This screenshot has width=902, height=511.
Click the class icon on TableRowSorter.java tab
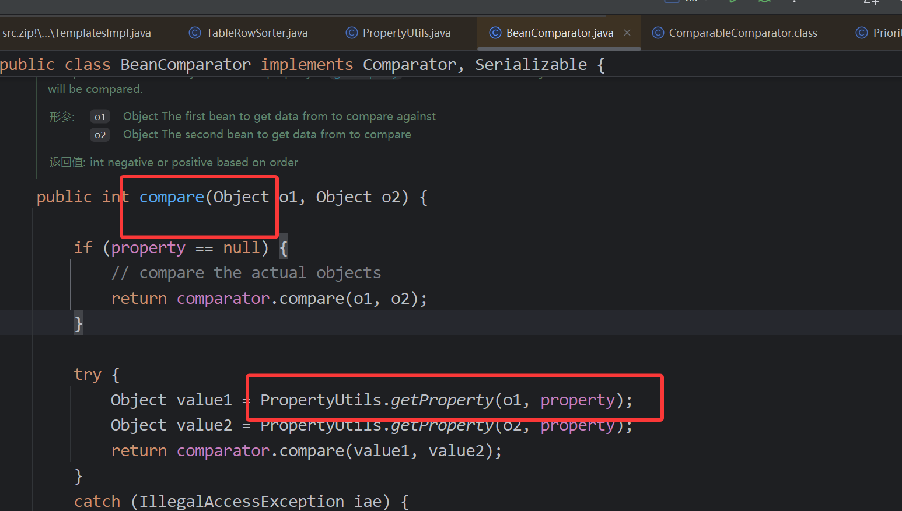tap(195, 33)
